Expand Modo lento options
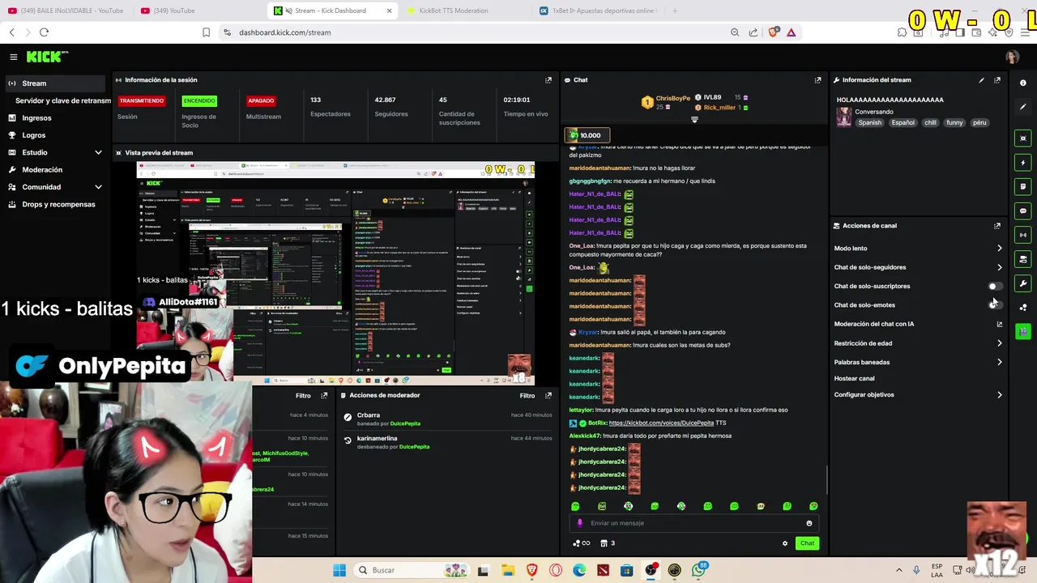This screenshot has width=1037, height=583. pos(999,249)
